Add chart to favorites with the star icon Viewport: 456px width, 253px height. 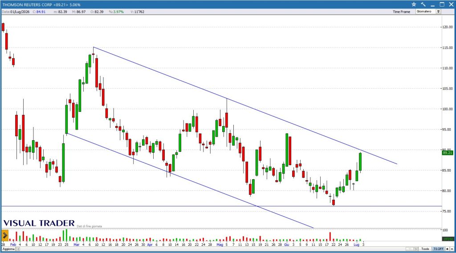414,4
